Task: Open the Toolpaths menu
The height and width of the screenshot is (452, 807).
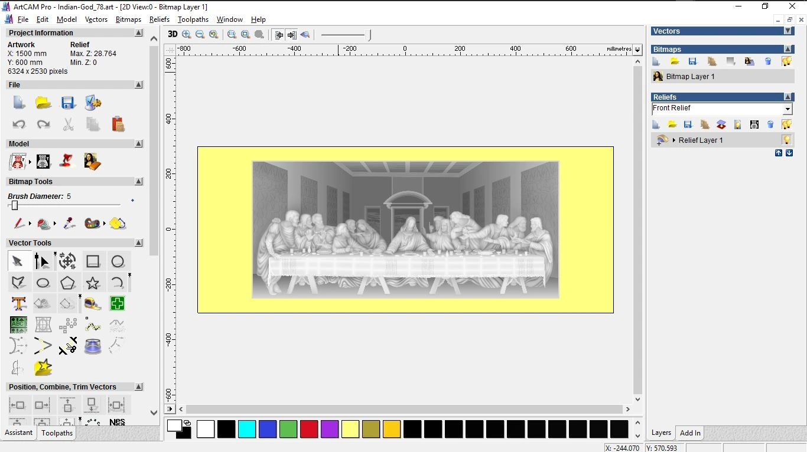Action: coord(193,19)
